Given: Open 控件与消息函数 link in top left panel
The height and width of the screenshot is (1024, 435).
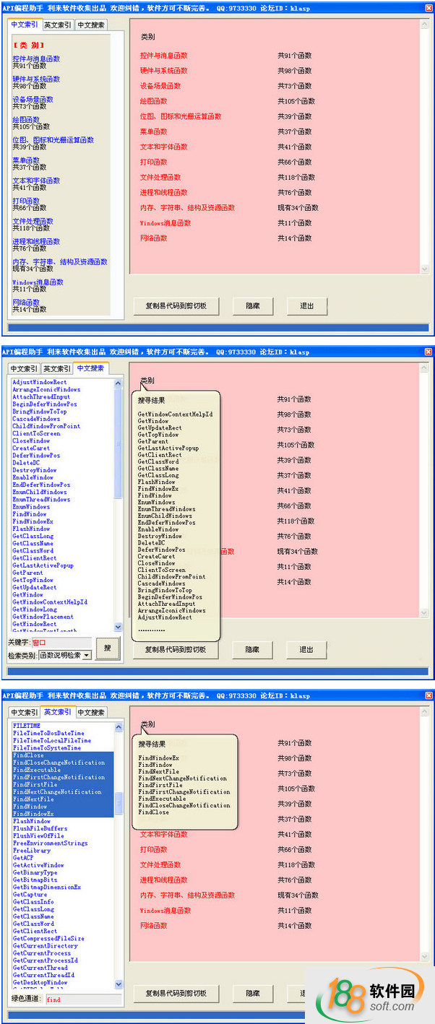Looking at the screenshot, I should pos(36,58).
